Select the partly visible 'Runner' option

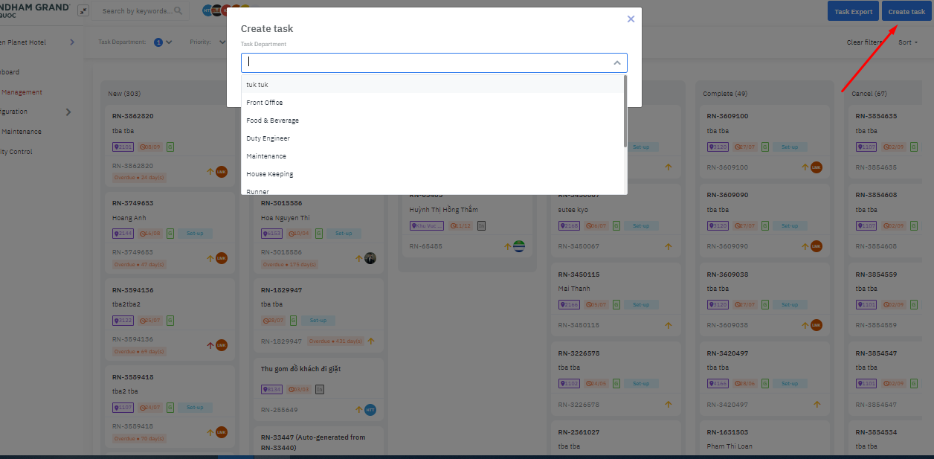(x=433, y=190)
